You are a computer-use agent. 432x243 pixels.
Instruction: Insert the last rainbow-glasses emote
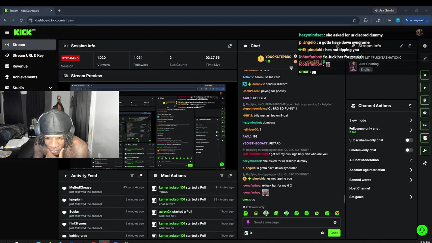(x=337, y=213)
